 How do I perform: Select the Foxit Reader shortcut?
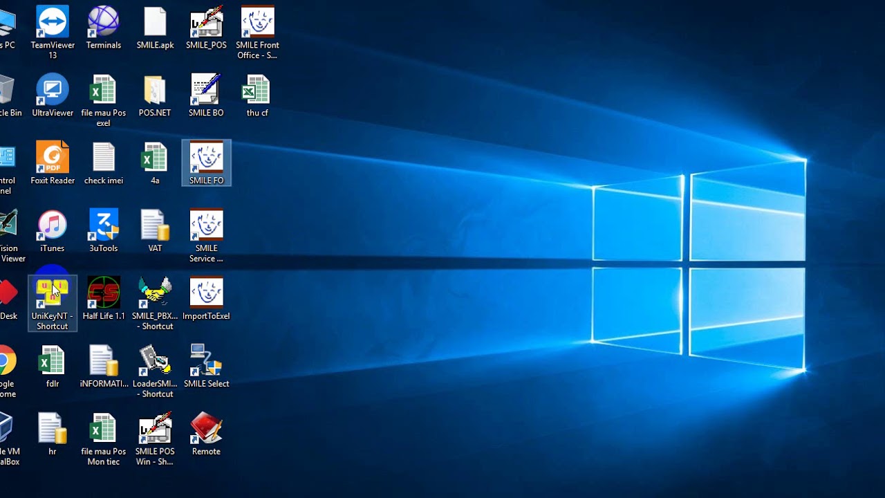pyautogui.click(x=53, y=163)
